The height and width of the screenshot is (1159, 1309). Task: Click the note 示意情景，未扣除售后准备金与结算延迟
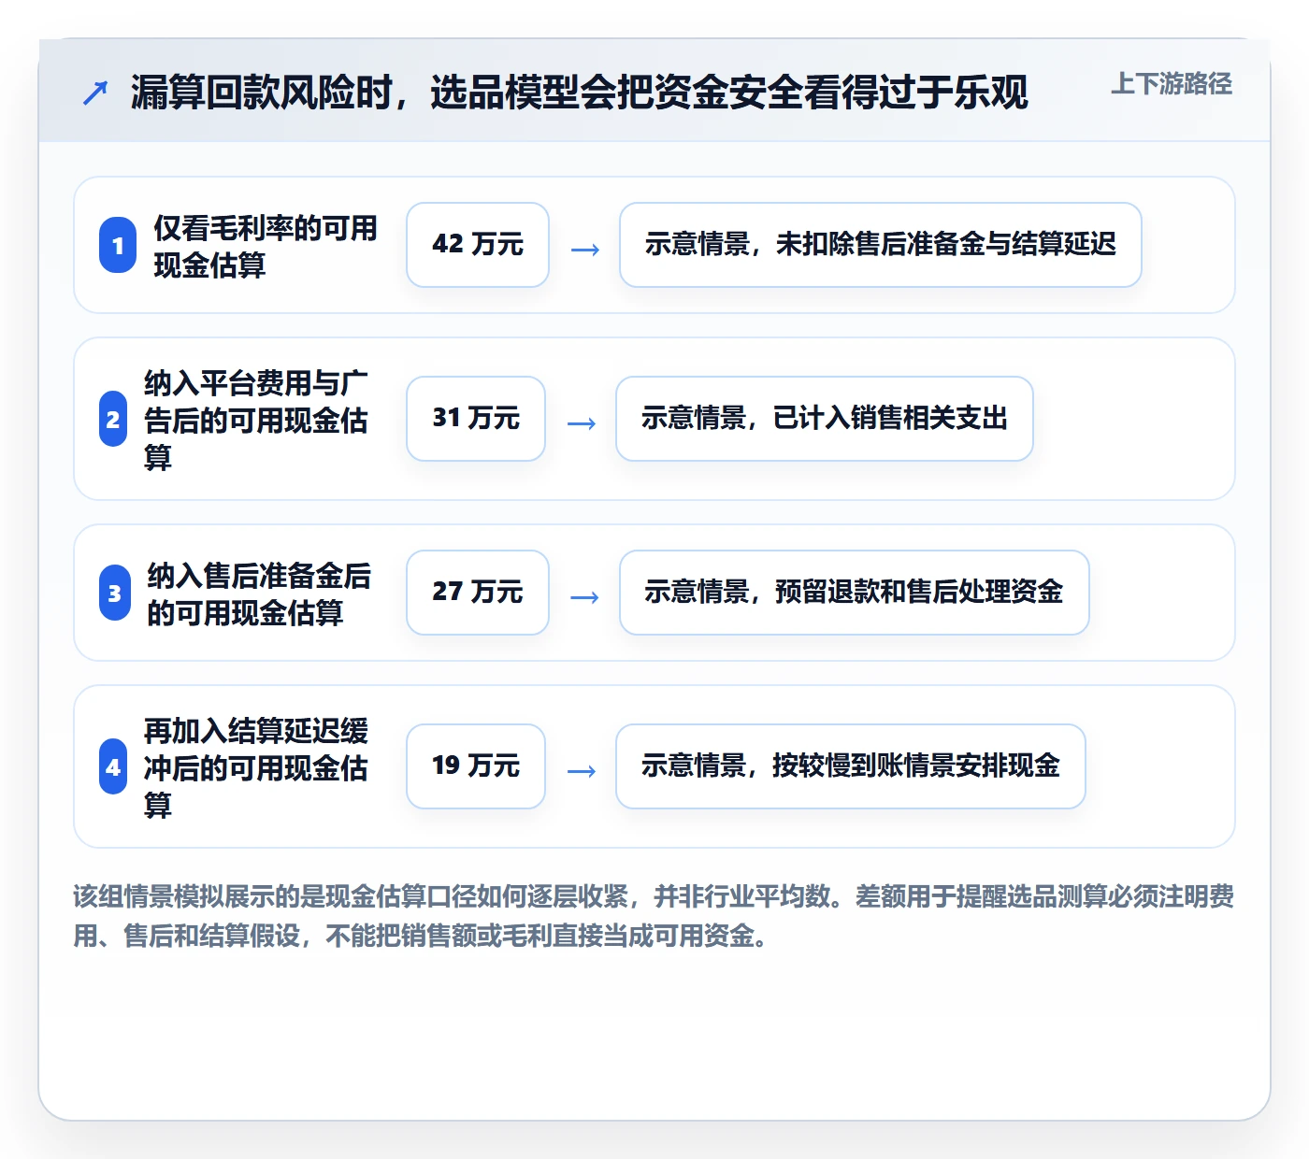pyautogui.click(x=881, y=245)
